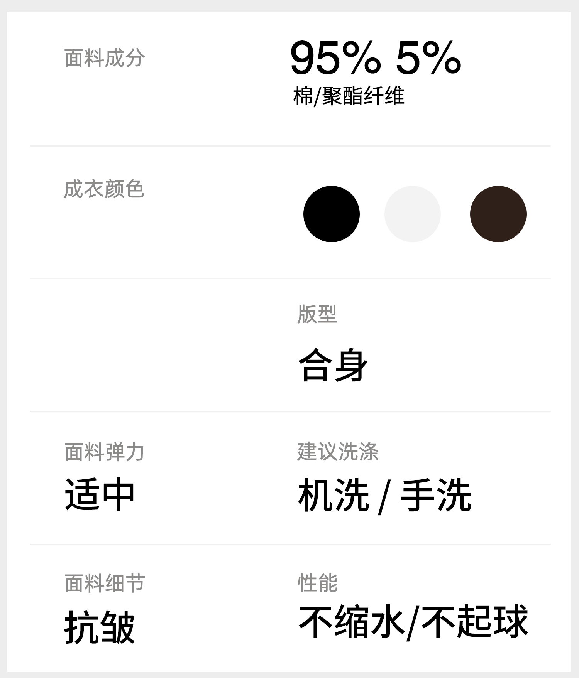The width and height of the screenshot is (579, 678).
Task: Click the 手洗 washing option text
Action: point(436,495)
